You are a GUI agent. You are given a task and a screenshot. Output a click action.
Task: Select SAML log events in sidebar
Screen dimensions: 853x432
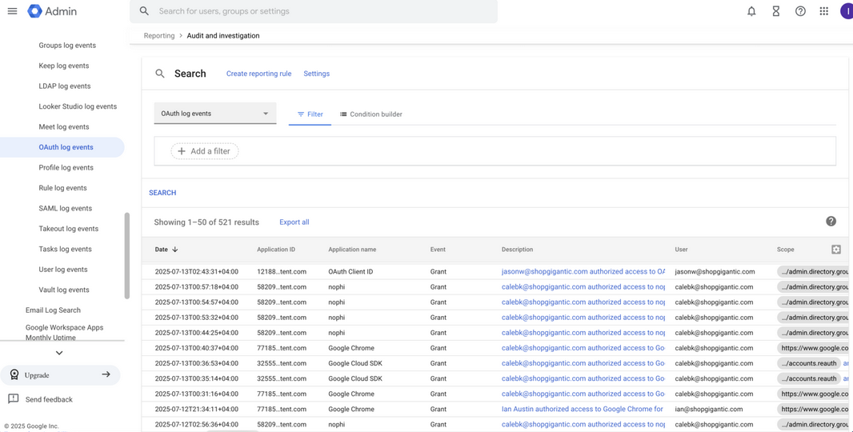pos(66,208)
